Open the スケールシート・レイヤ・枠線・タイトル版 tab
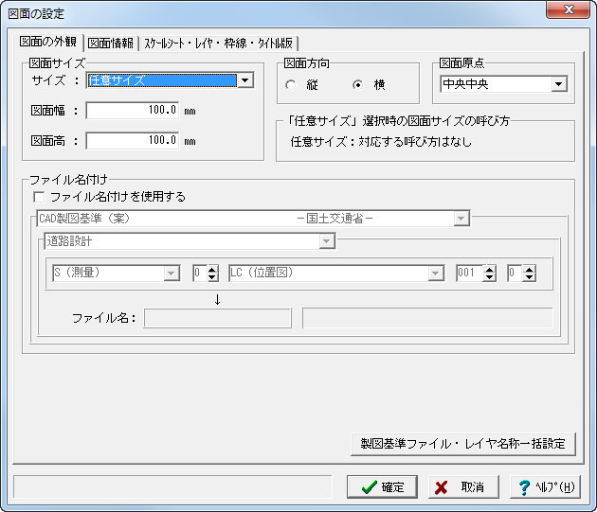Viewport: 597px width, 512px height. [218, 43]
